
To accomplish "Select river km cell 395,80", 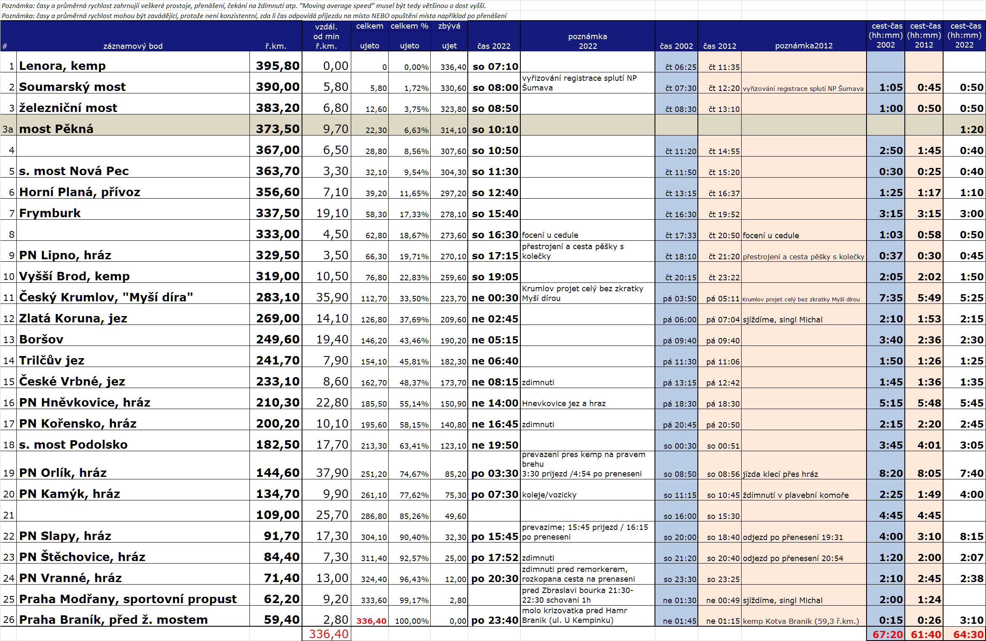I will pos(277,66).
